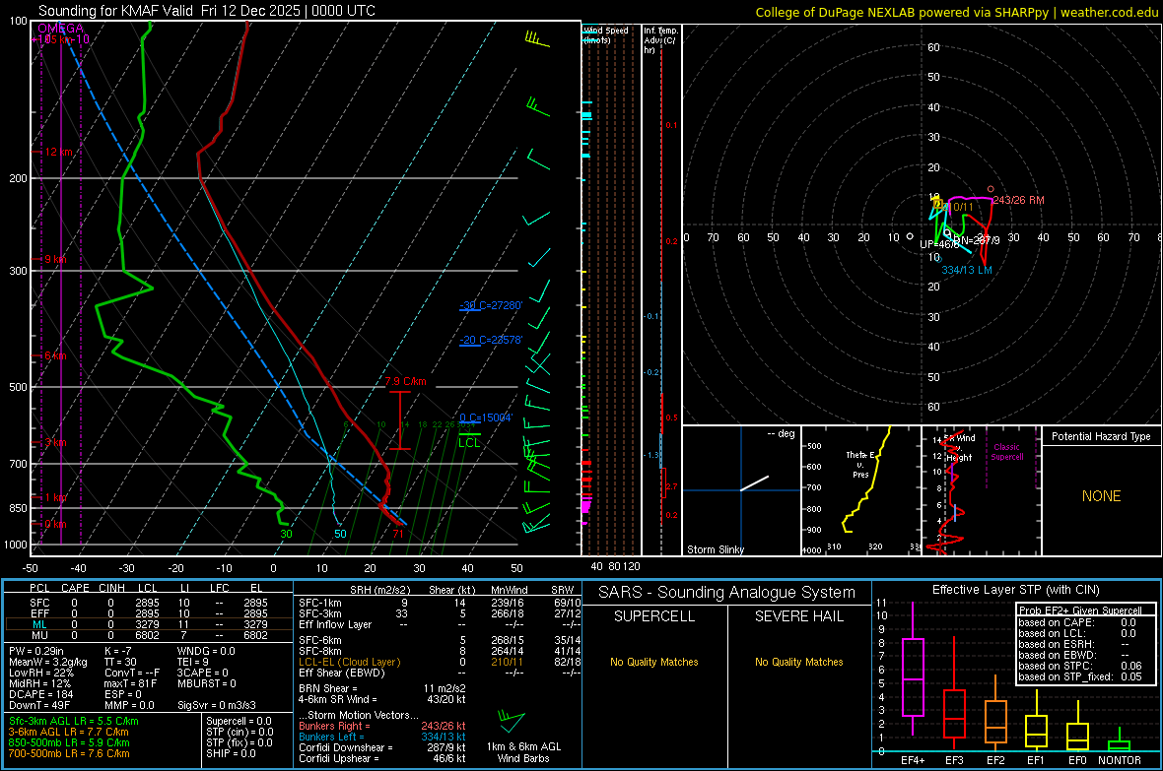The image size is (1163, 771).
Task: Click the WNDG = 0.0 value
Action: (x=206, y=651)
